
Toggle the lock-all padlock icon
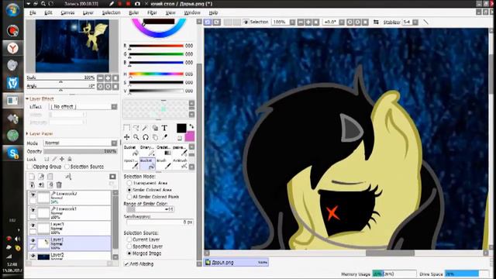tap(70, 159)
